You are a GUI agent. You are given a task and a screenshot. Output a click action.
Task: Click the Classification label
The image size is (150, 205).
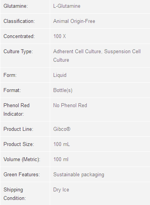[19, 21]
